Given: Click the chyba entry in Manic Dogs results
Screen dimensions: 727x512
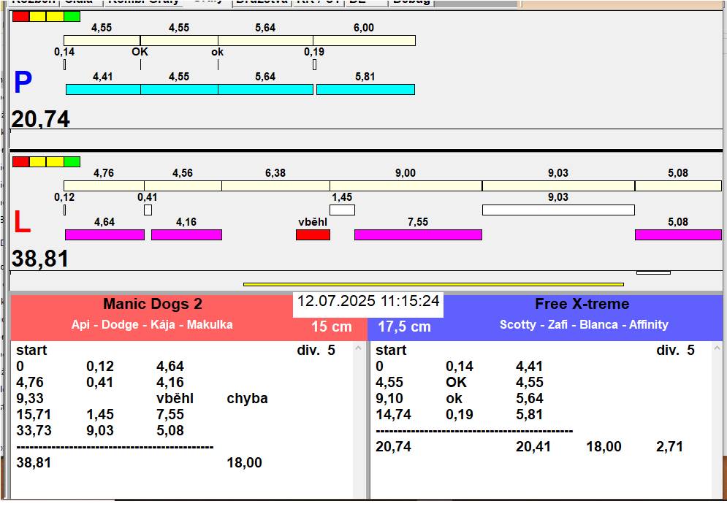Looking at the screenshot, I should pyautogui.click(x=247, y=398).
